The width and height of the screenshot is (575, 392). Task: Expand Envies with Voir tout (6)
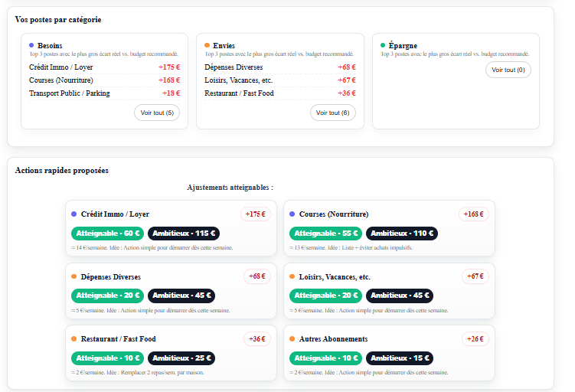pos(333,113)
